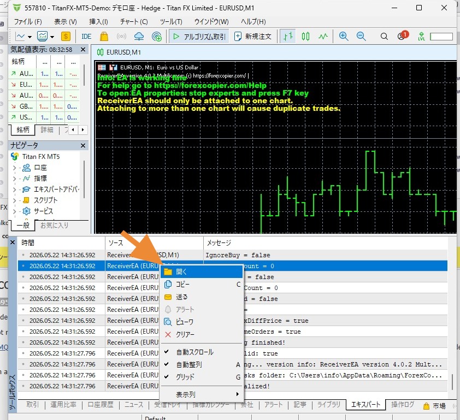This screenshot has height=420, width=460.
Task: Open the cloud VPS icon
Action: pyautogui.click(x=139, y=37)
